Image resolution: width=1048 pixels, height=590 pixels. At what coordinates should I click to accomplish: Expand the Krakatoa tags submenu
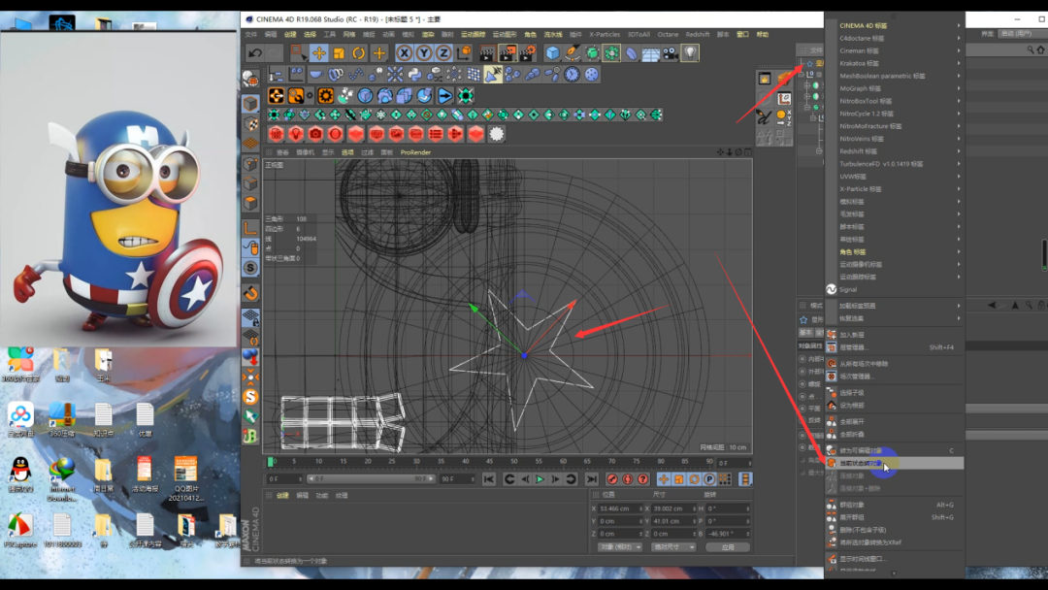point(895,63)
